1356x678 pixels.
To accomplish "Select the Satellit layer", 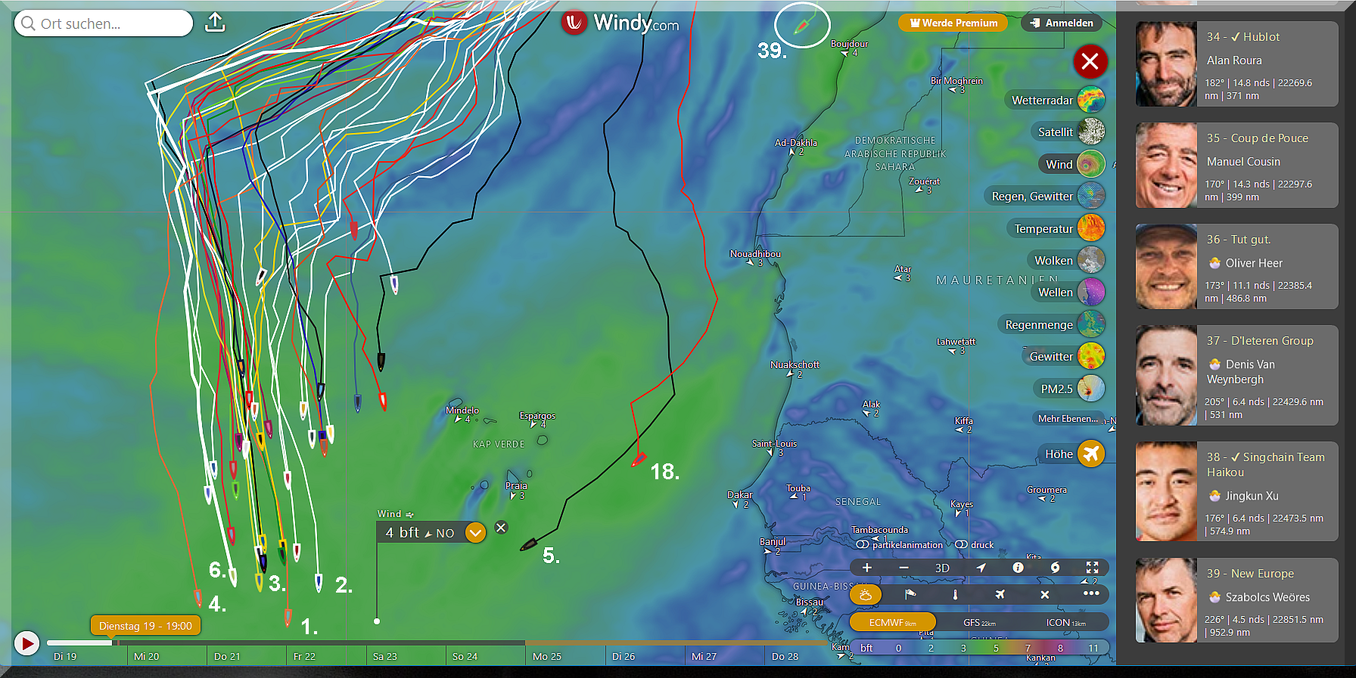I will [1055, 132].
